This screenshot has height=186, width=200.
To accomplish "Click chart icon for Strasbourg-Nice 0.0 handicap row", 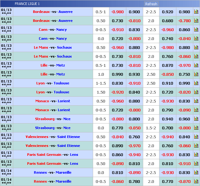I will pyautogui.click(x=196, y=128).
